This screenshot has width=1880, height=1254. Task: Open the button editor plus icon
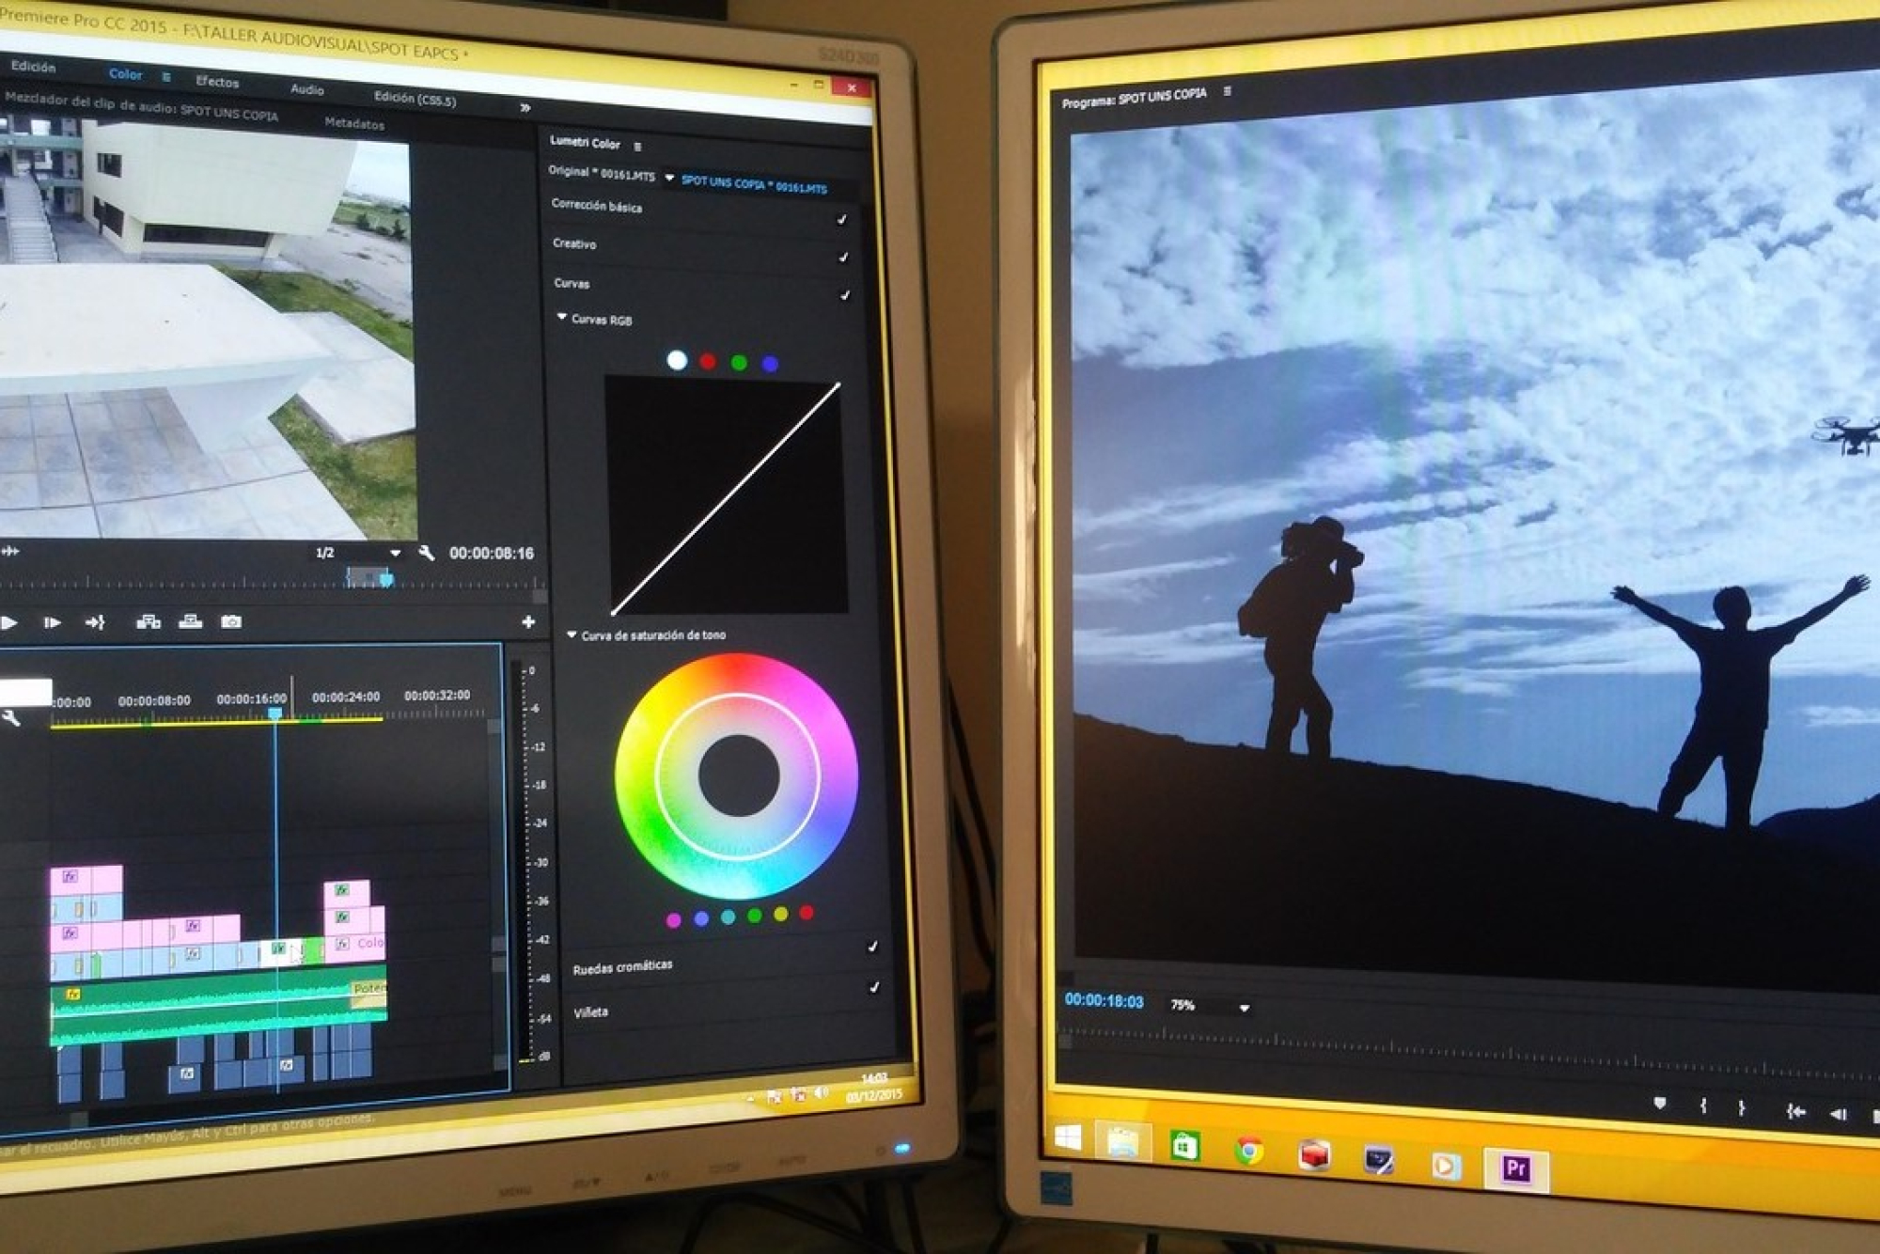click(528, 621)
